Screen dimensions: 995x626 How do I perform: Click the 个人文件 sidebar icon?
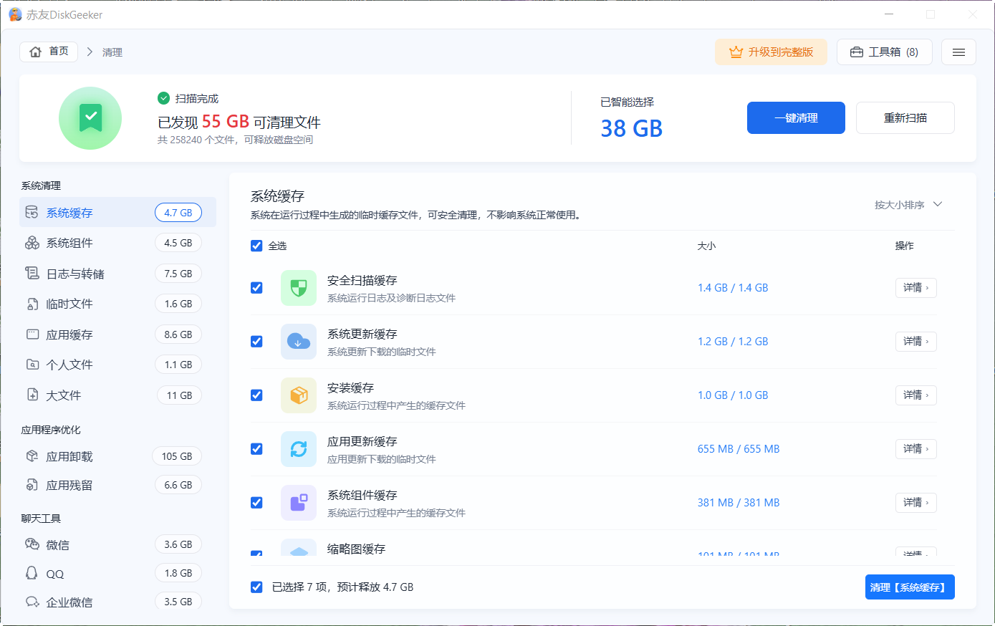click(32, 365)
